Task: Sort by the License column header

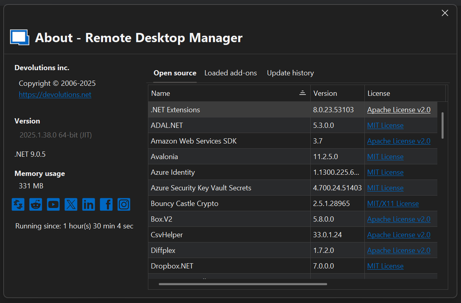Action: [405, 93]
